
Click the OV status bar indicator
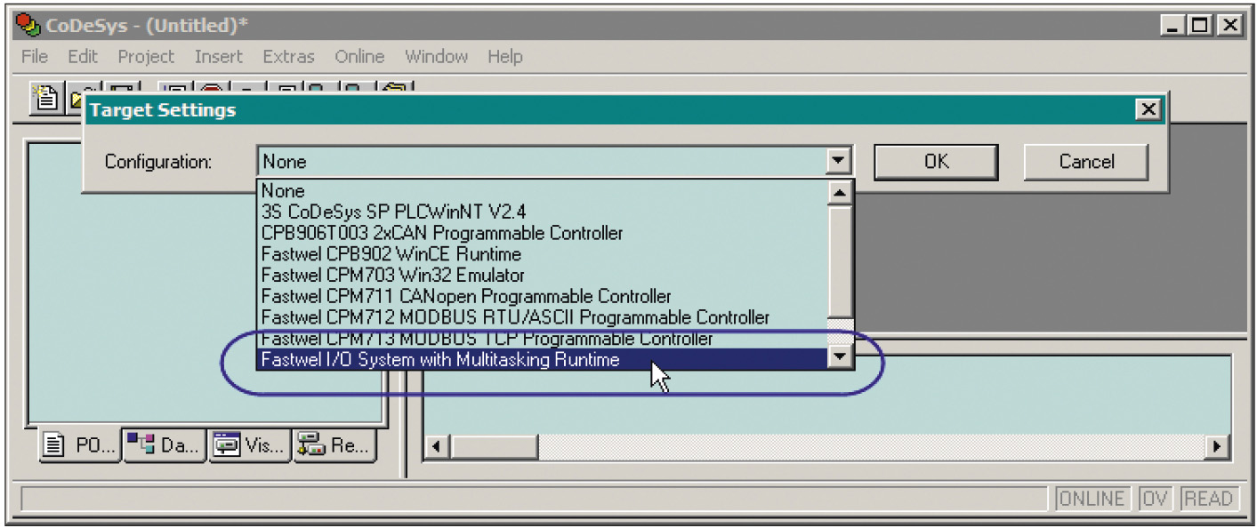click(1156, 500)
